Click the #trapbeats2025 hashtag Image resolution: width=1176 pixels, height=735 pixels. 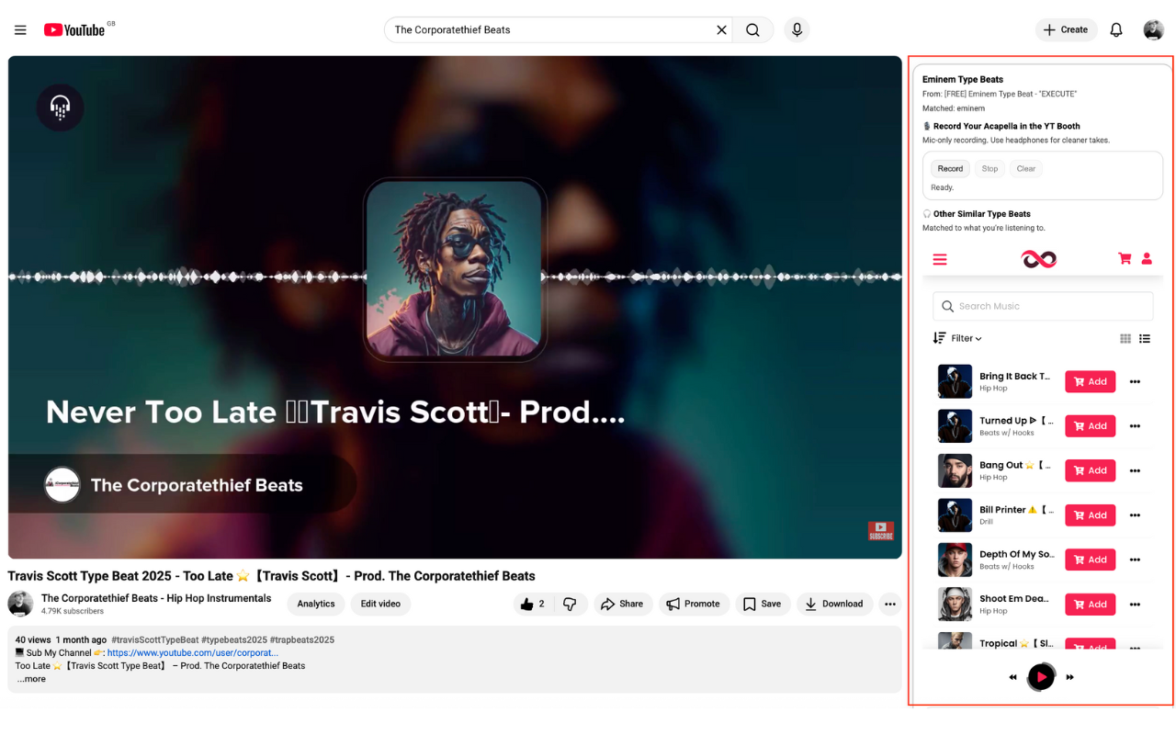(302, 639)
